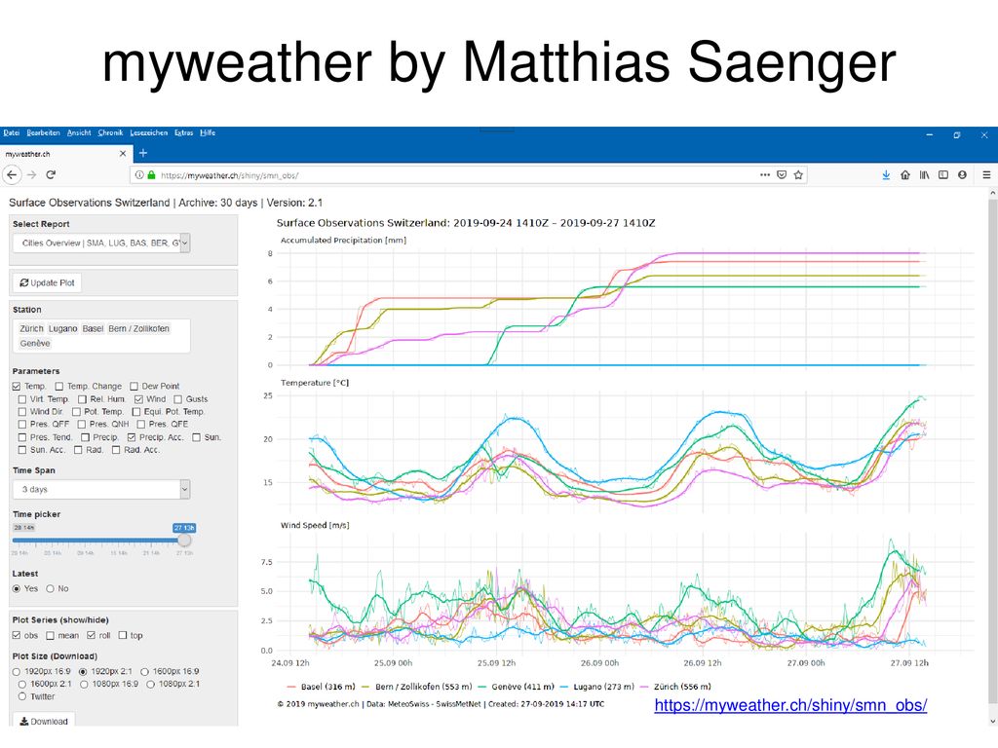Click the green padlock security icon
This screenshot has height=748, width=998.
pos(151,175)
